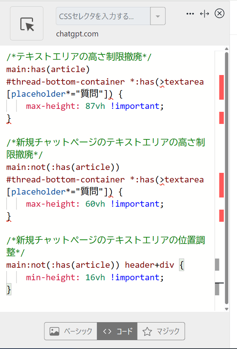Image resolution: width=237 pixels, height=349 pixels.
Task: Expand the CSS selector dropdown arrow
Action: coord(158,16)
